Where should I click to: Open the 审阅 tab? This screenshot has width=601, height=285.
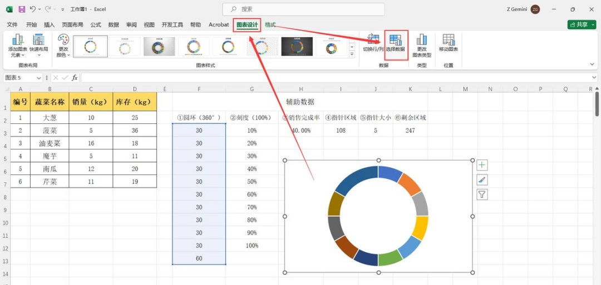131,24
